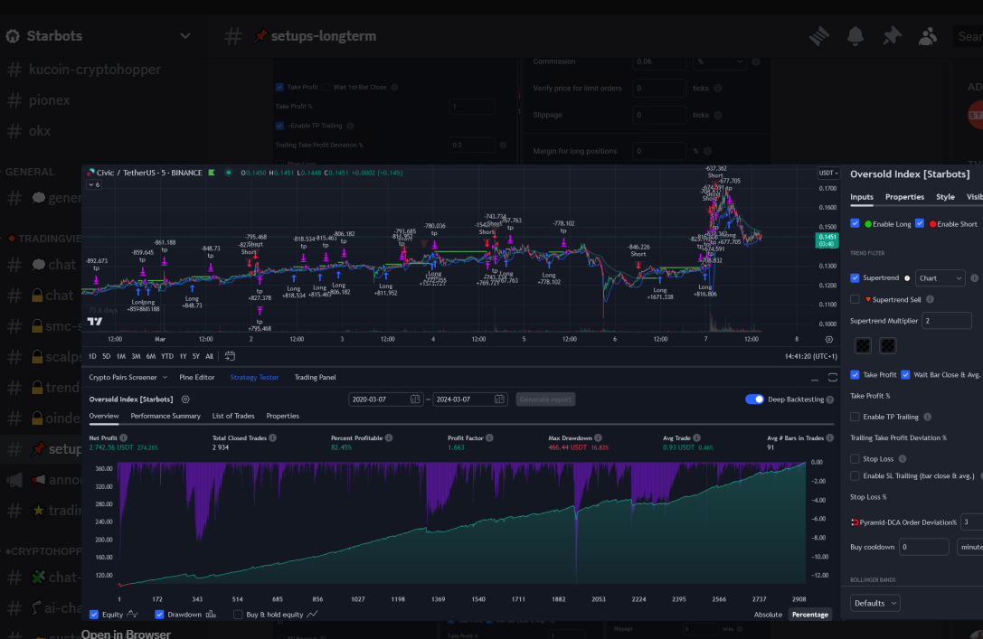Viewport: 983px width, 639px height.
Task: Click info icon next to Enable TP Trailing
Action: pos(927,417)
